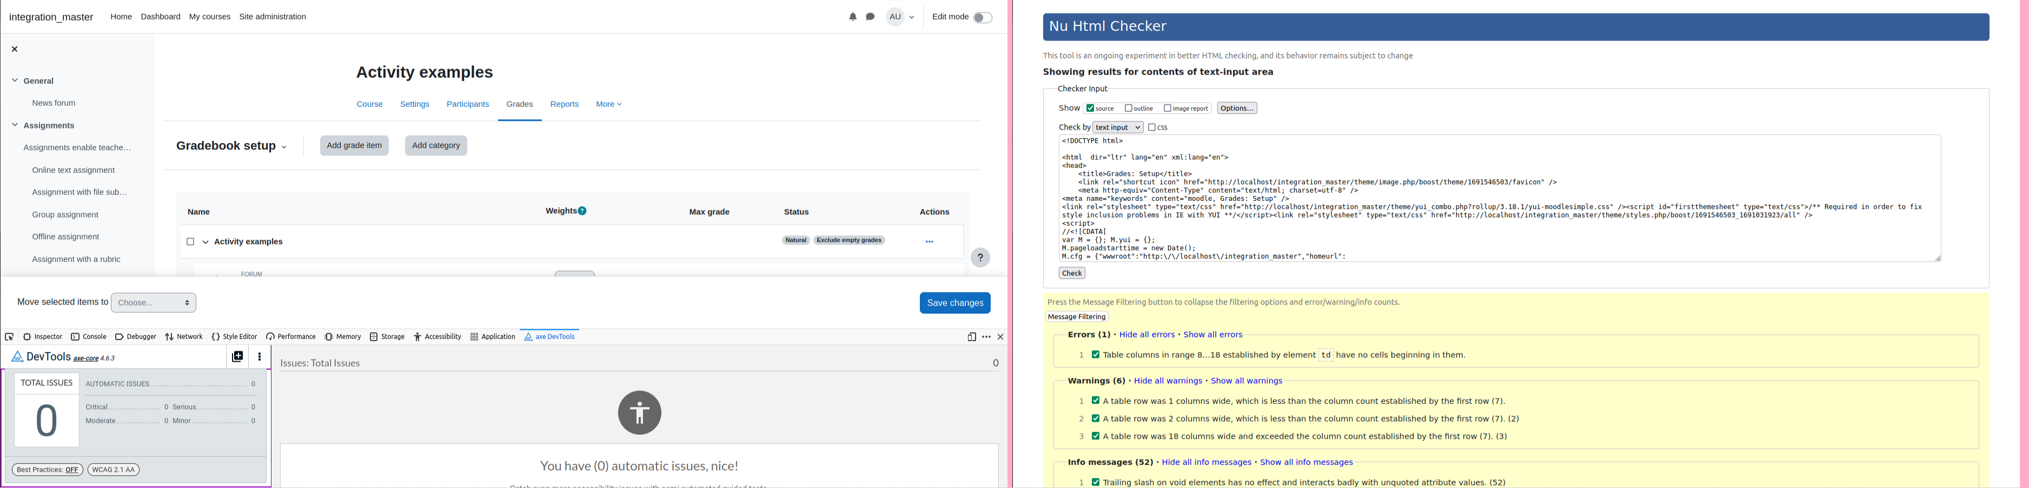Toggle responsive design mode icon in DevTools
The image size is (2029, 488).
pyautogui.click(x=971, y=337)
